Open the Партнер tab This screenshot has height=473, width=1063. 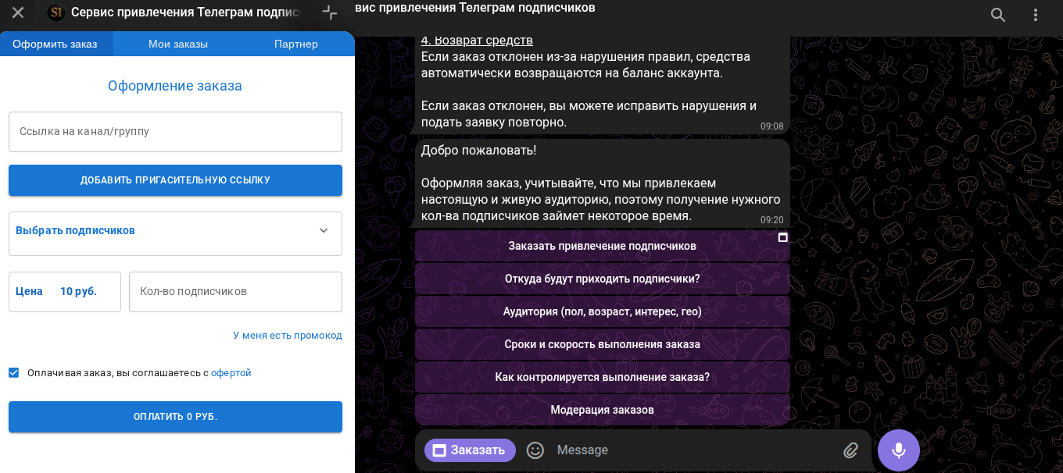click(296, 44)
